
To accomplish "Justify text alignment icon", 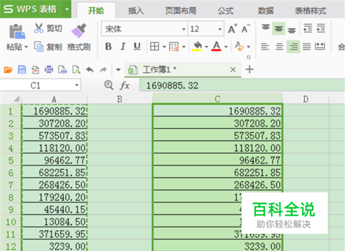I will click(x=306, y=47).
